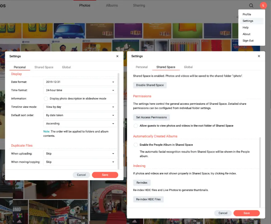Enable display photo description in slideshow mode
This screenshot has width=271, height=224.
(x=46, y=99)
